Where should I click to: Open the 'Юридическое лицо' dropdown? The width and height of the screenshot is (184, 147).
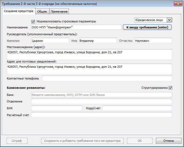[x=169, y=20]
